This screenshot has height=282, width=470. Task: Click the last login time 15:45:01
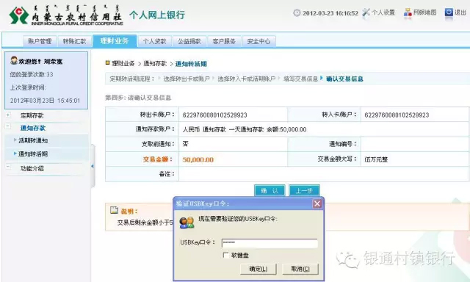point(68,101)
